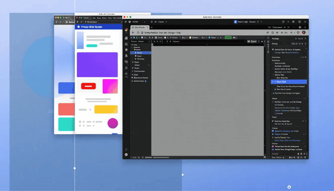This screenshot has height=191, width=334.
Task: Click inside the browser address bar
Action: (x=170, y=32)
